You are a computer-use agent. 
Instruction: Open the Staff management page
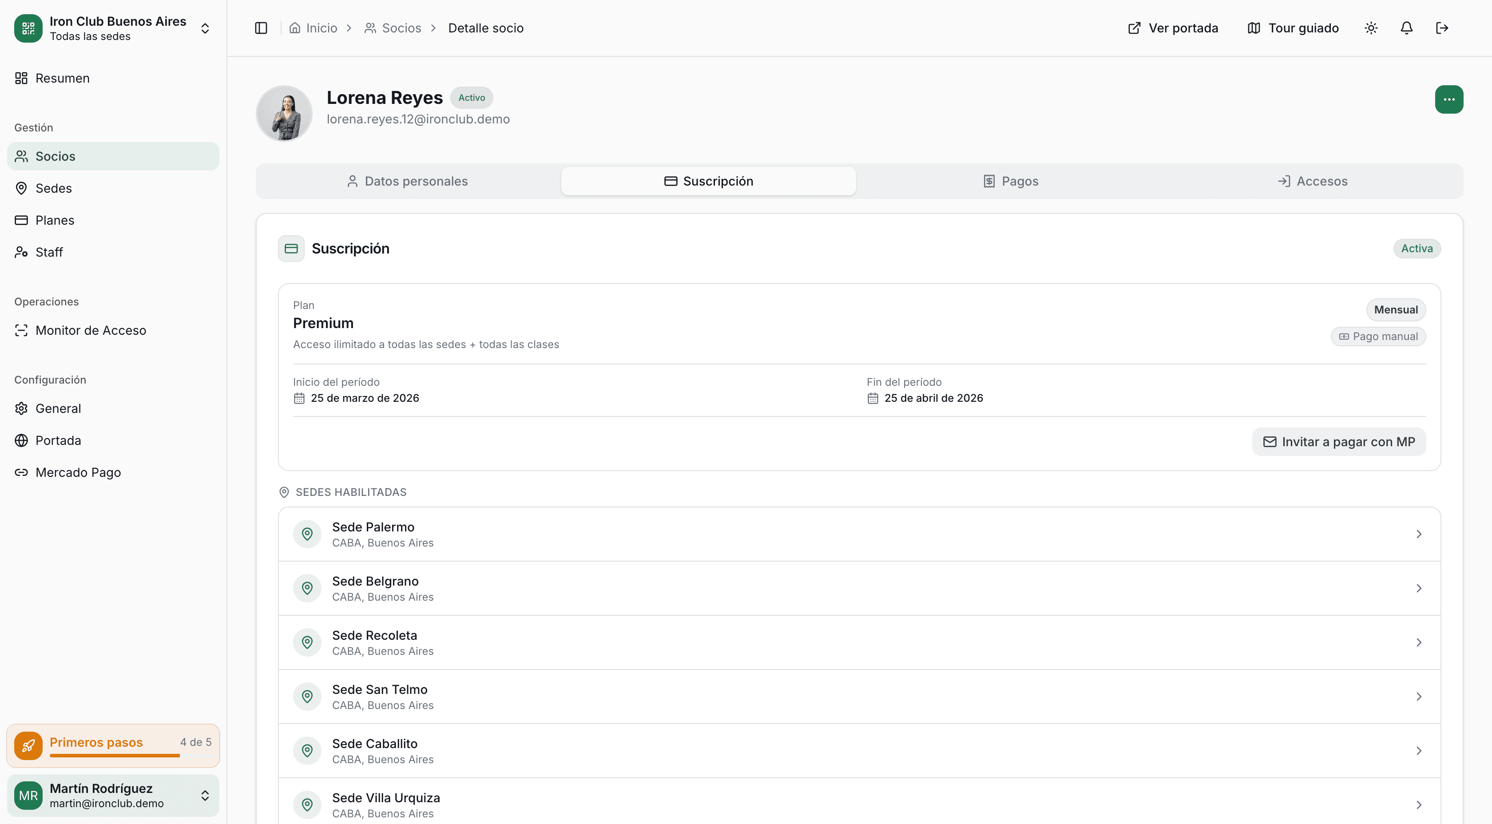(x=49, y=252)
